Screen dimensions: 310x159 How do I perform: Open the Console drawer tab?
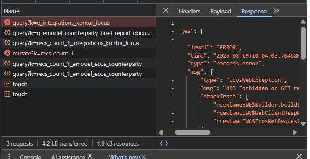tap(30, 157)
